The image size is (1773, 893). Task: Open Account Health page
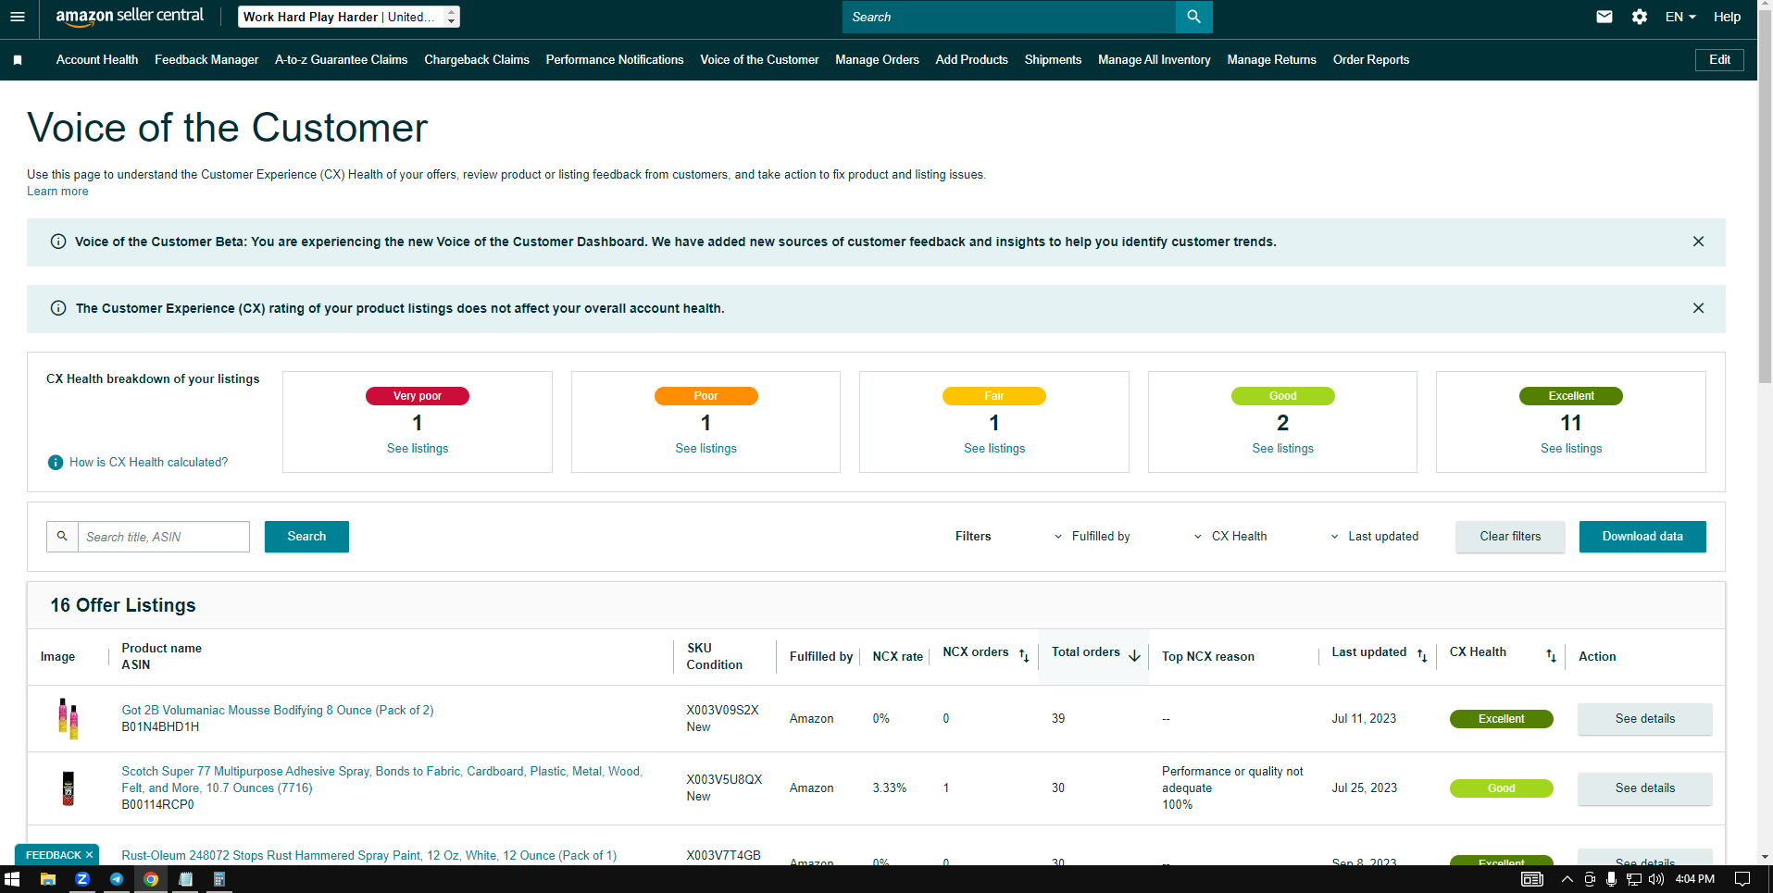coord(97,60)
